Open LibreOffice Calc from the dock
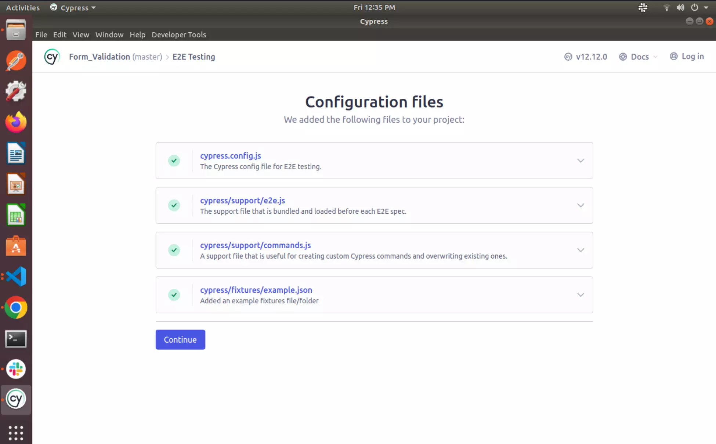Image resolution: width=716 pixels, height=444 pixels. coord(16,215)
